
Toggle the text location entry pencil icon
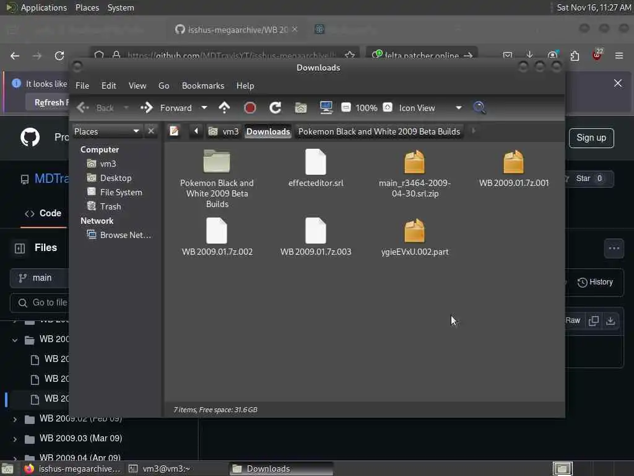click(x=174, y=131)
